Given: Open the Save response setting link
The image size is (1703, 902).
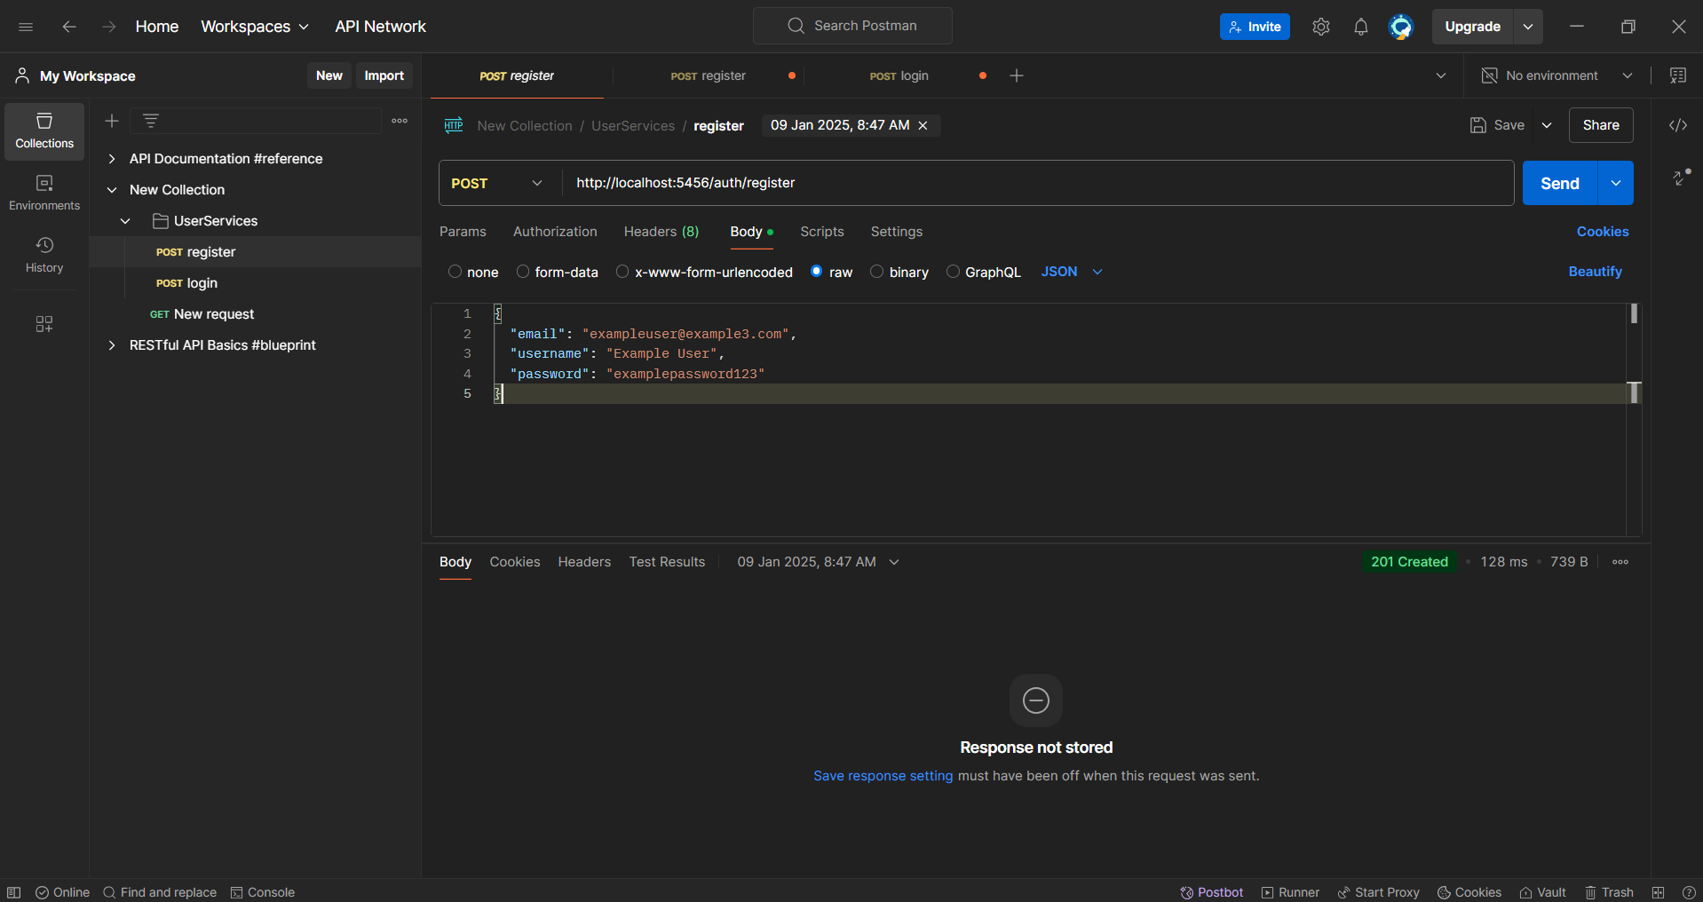Looking at the screenshot, I should (x=883, y=776).
